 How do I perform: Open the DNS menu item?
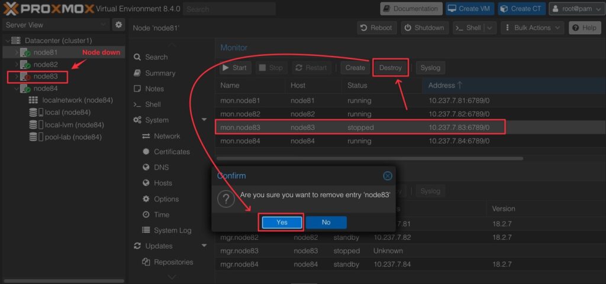(161, 168)
